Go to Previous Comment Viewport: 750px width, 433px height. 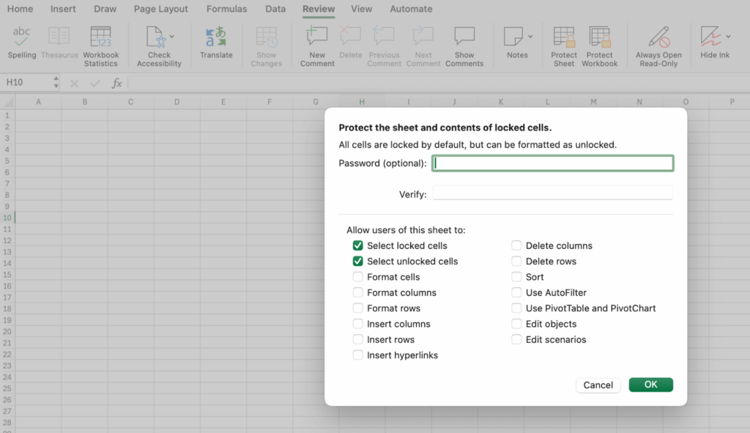[384, 46]
